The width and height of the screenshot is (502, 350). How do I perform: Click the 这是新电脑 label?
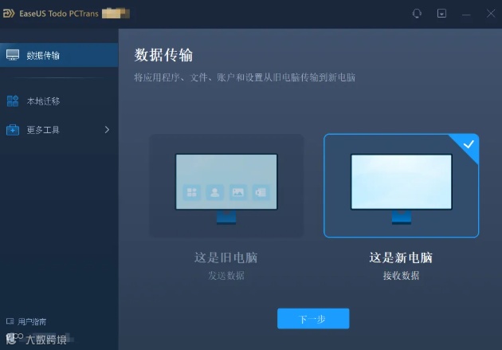[x=401, y=258]
